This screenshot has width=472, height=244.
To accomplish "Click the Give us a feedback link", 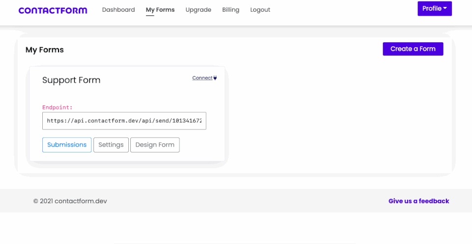I will tap(419, 201).
